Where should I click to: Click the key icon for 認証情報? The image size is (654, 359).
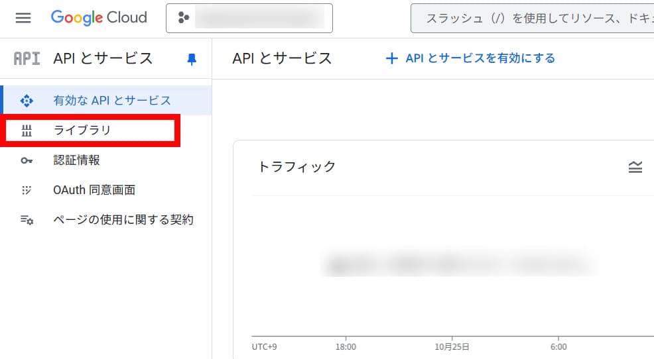pos(27,160)
